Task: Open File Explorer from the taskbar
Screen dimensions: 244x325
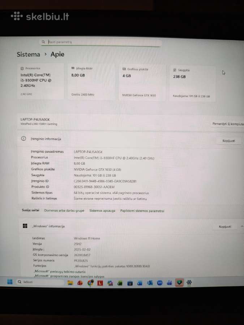Action: tap(70, 283)
